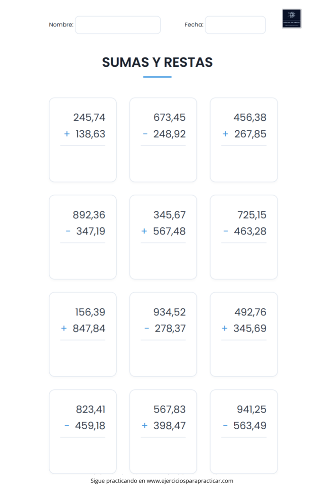Viewport: 324px width, 485px height.
Task: Click the plus sign before 847,84
Action: 64,328
